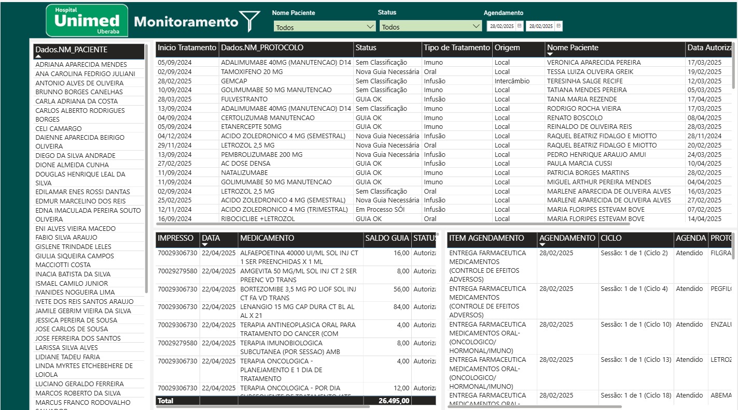Select patient FABIO SILVA ARAUJO
Image resolution: width=738 pixels, height=410 pixels.
point(66,238)
